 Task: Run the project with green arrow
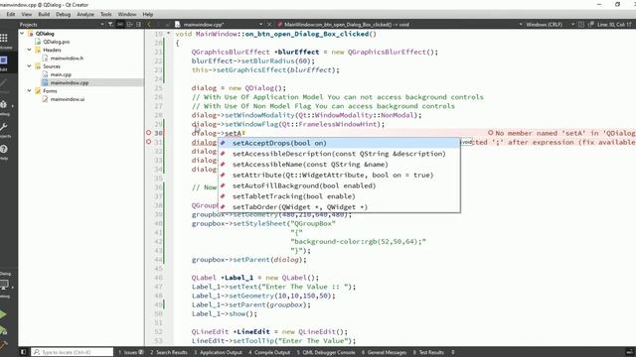click(x=3, y=314)
